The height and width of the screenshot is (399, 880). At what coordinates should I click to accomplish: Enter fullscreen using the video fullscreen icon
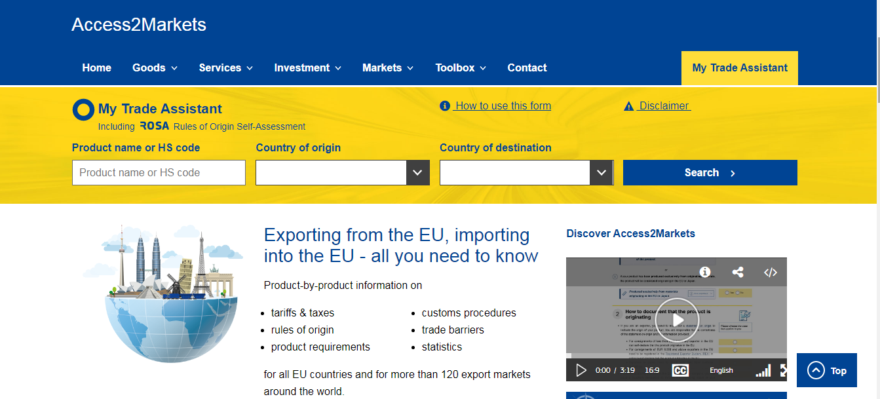tap(783, 370)
